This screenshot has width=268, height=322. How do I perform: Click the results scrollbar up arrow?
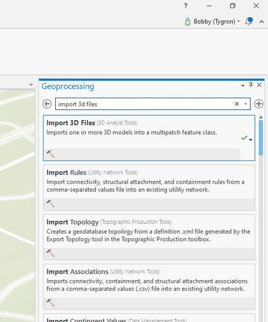click(x=261, y=117)
